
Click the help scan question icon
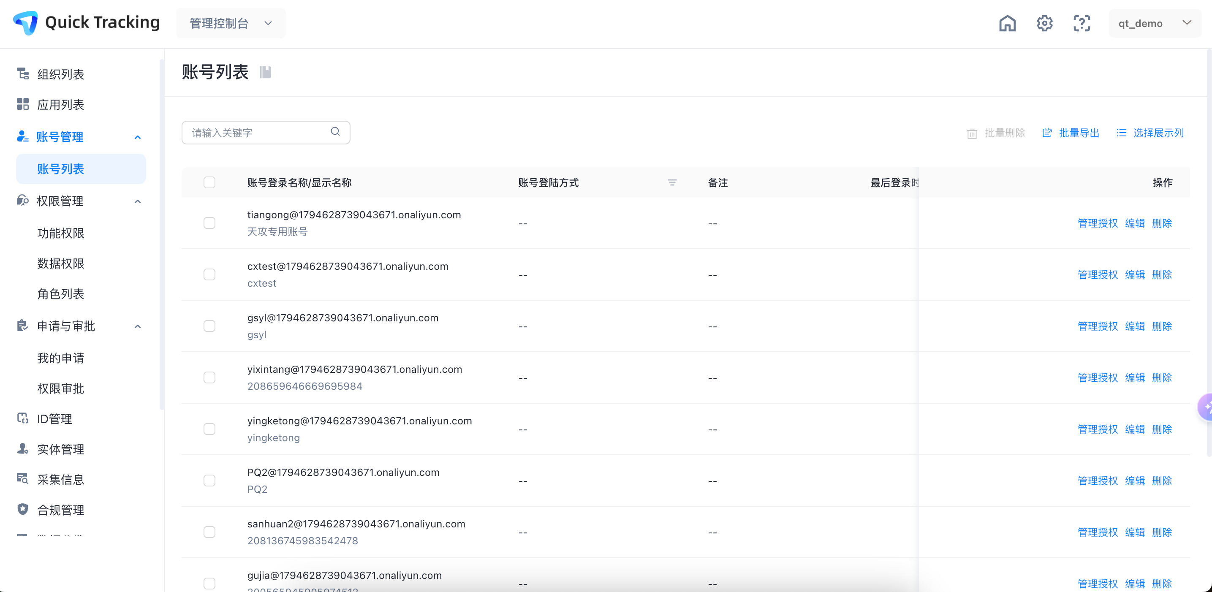pos(1081,23)
